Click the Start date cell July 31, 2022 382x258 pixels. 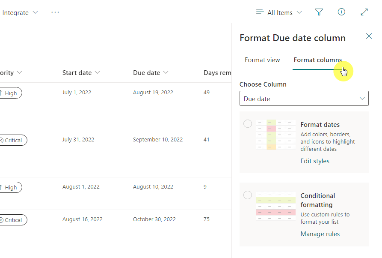[78, 140]
